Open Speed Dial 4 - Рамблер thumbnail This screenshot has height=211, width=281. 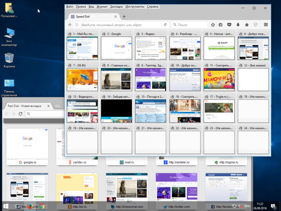tap(185, 48)
